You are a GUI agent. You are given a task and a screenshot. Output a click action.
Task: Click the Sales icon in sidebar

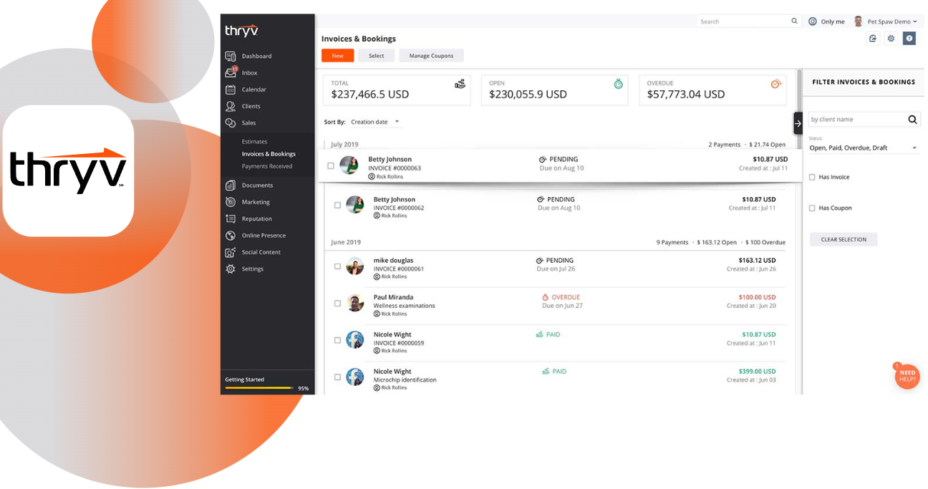(x=231, y=123)
